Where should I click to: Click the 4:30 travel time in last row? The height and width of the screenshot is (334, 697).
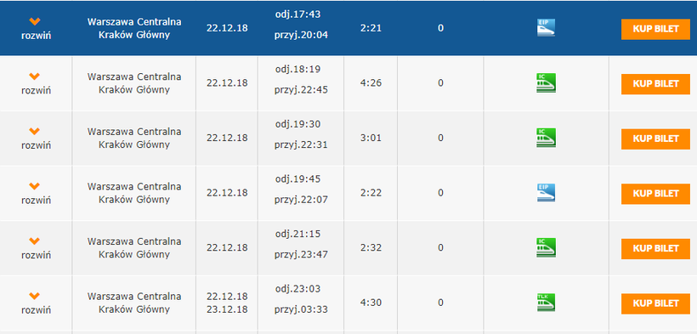(x=371, y=303)
